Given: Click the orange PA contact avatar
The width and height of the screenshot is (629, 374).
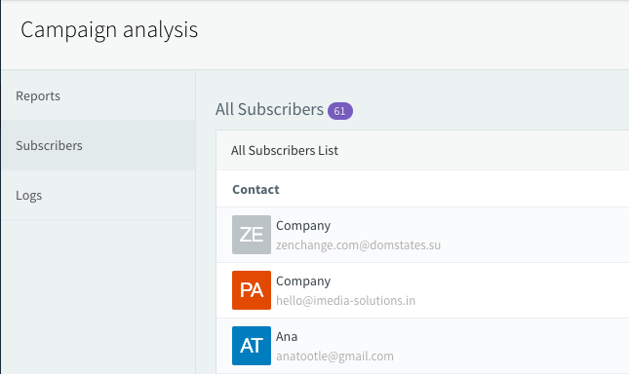Looking at the screenshot, I should [x=252, y=290].
